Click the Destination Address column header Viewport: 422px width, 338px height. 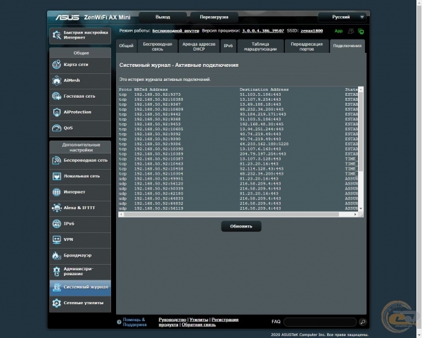point(264,89)
